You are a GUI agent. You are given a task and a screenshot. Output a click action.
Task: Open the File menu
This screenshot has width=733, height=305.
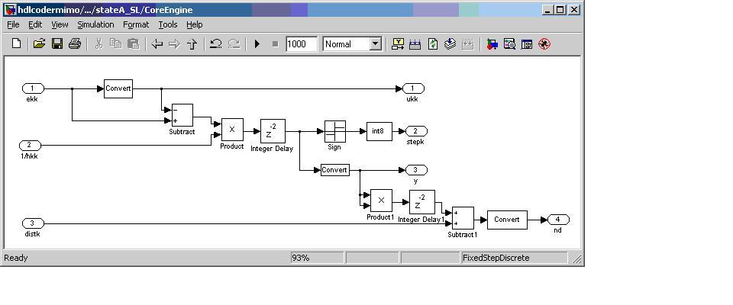pyautogui.click(x=13, y=24)
